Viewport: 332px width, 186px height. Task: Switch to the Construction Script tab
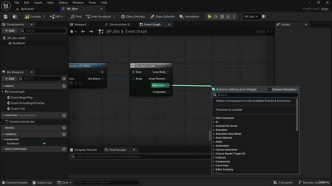click(118, 24)
